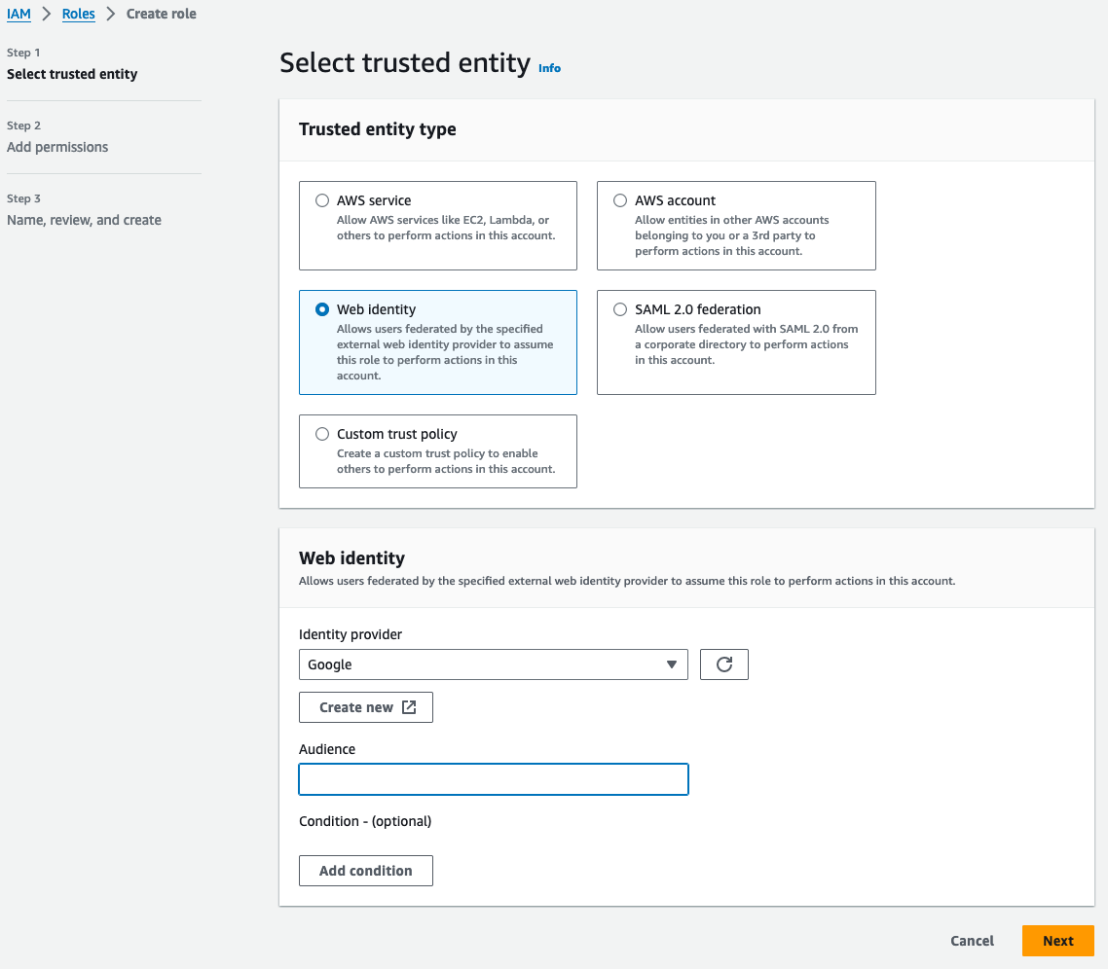Click the dropdown arrow in Identity provider field
1108x969 pixels.
point(671,664)
